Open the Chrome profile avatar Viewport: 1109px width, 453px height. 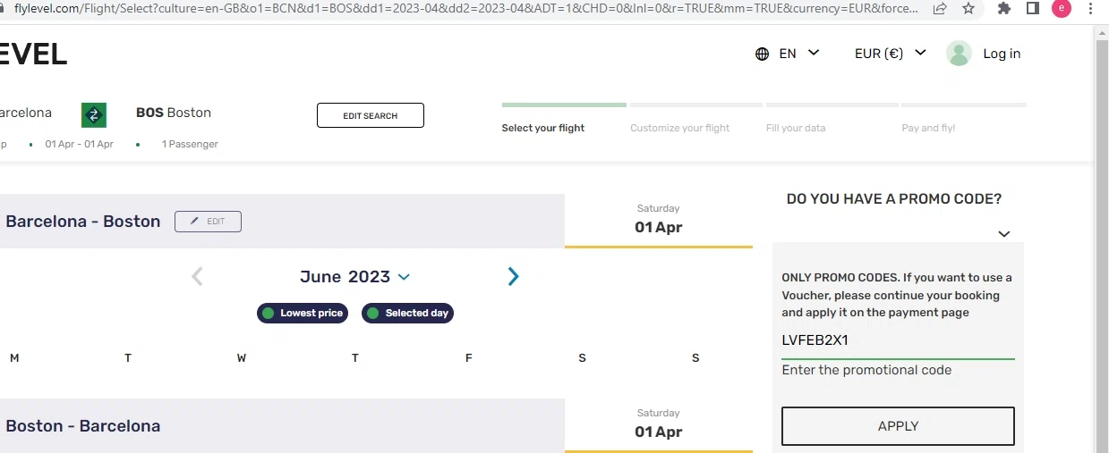coord(1062,9)
